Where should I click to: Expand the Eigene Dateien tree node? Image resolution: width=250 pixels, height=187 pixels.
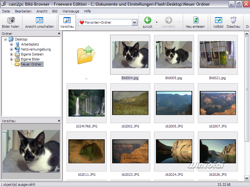12,54
